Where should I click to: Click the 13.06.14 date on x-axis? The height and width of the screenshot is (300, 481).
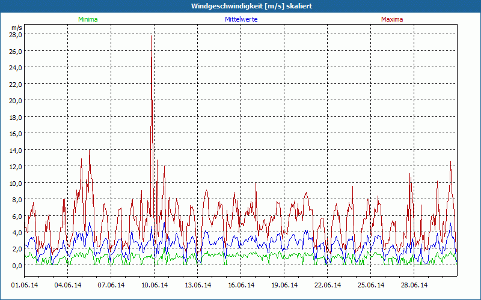click(198, 285)
